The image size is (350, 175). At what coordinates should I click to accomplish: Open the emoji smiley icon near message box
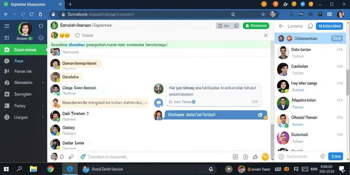coord(62,157)
